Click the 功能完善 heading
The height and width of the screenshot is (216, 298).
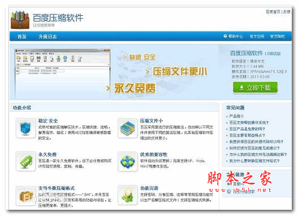pos(149,188)
